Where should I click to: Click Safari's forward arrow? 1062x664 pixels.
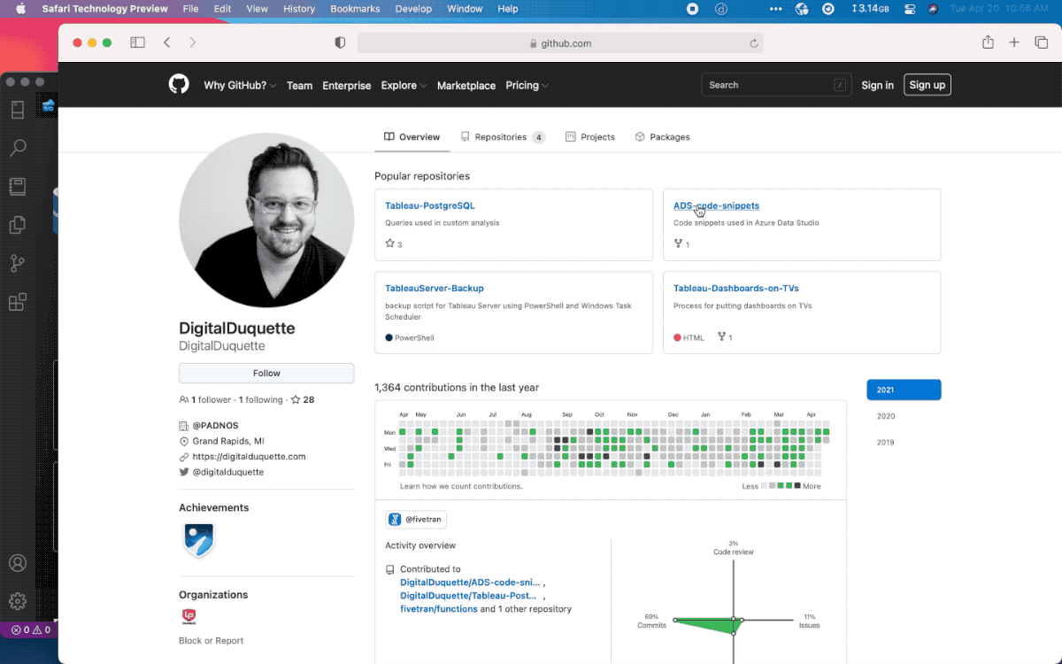click(x=193, y=42)
